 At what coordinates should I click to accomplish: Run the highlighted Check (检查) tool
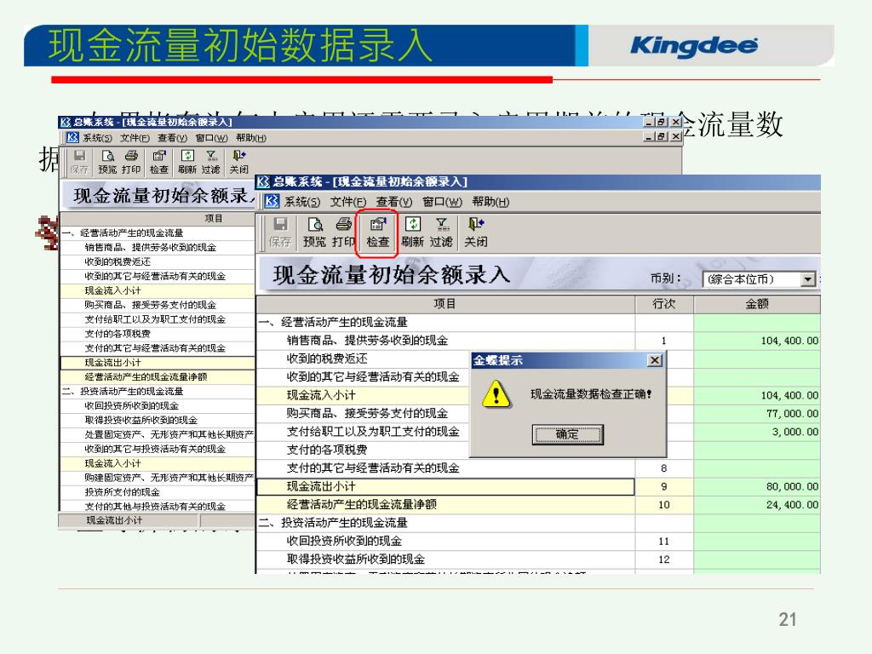coord(377,232)
